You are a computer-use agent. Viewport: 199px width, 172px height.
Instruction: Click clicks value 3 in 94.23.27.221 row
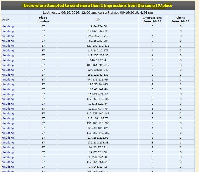181,147
